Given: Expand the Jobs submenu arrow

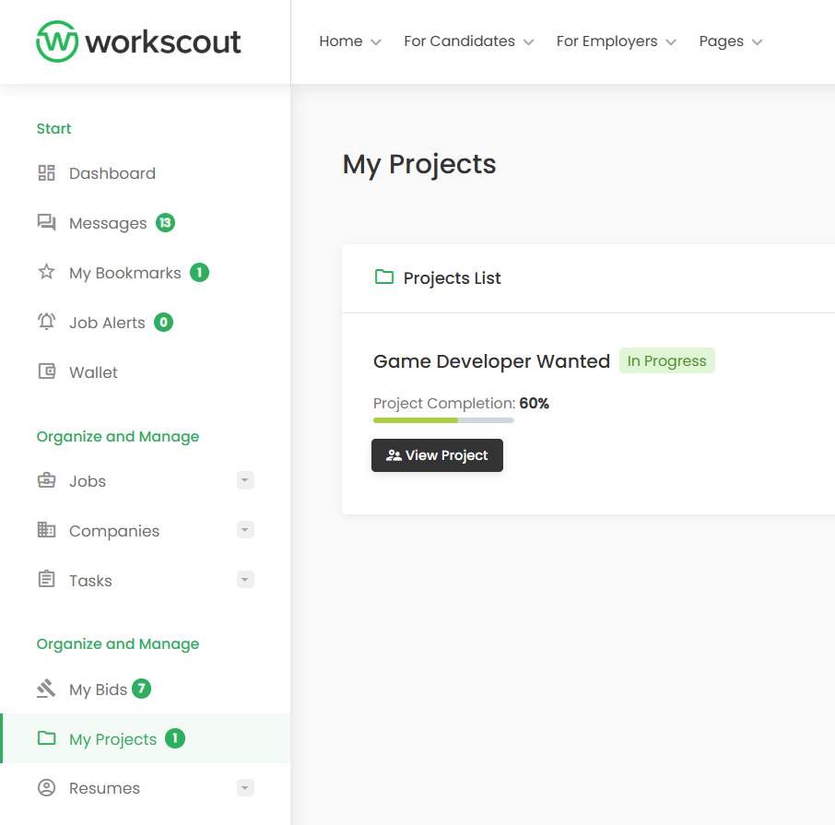Looking at the screenshot, I should tap(245, 480).
